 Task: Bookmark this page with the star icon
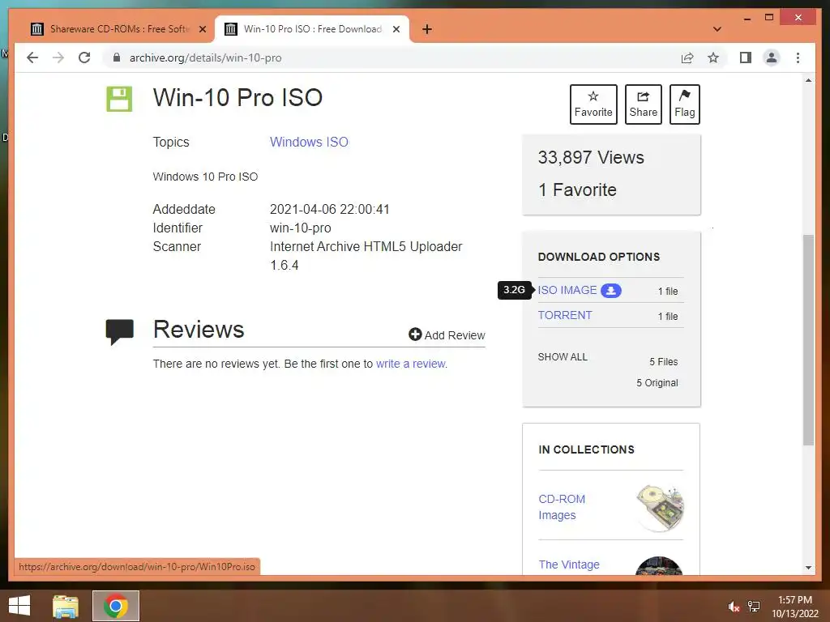point(713,58)
